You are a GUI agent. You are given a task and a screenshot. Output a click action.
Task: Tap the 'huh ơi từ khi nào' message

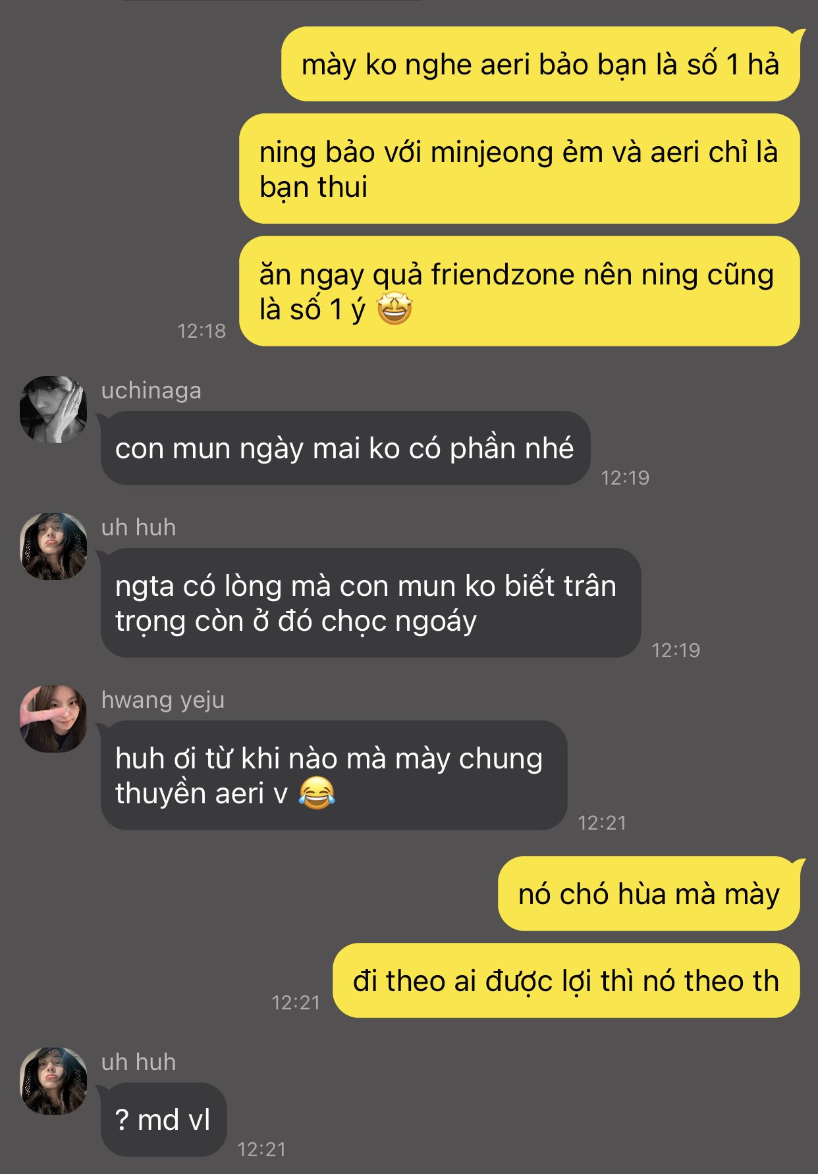tap(333, 776)
